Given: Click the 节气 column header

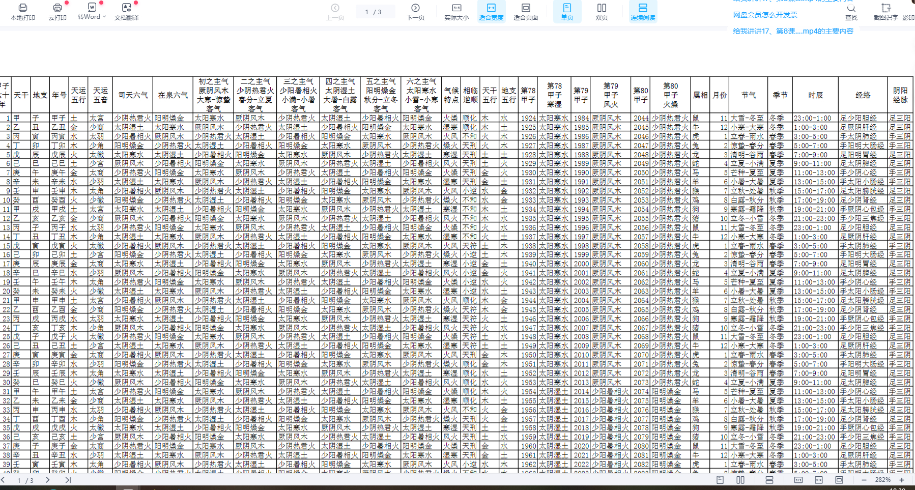Looking at the screenshot, I should pyautogui.click(x=748, y=95).
